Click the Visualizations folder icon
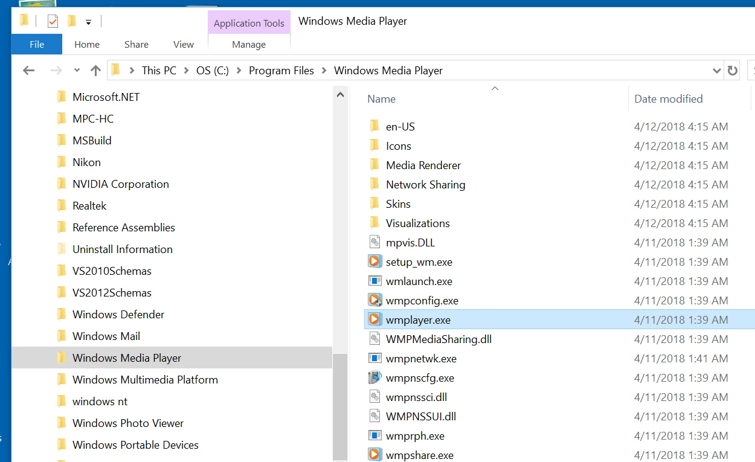The image size is (755, 462). click(x=374, y=223)
